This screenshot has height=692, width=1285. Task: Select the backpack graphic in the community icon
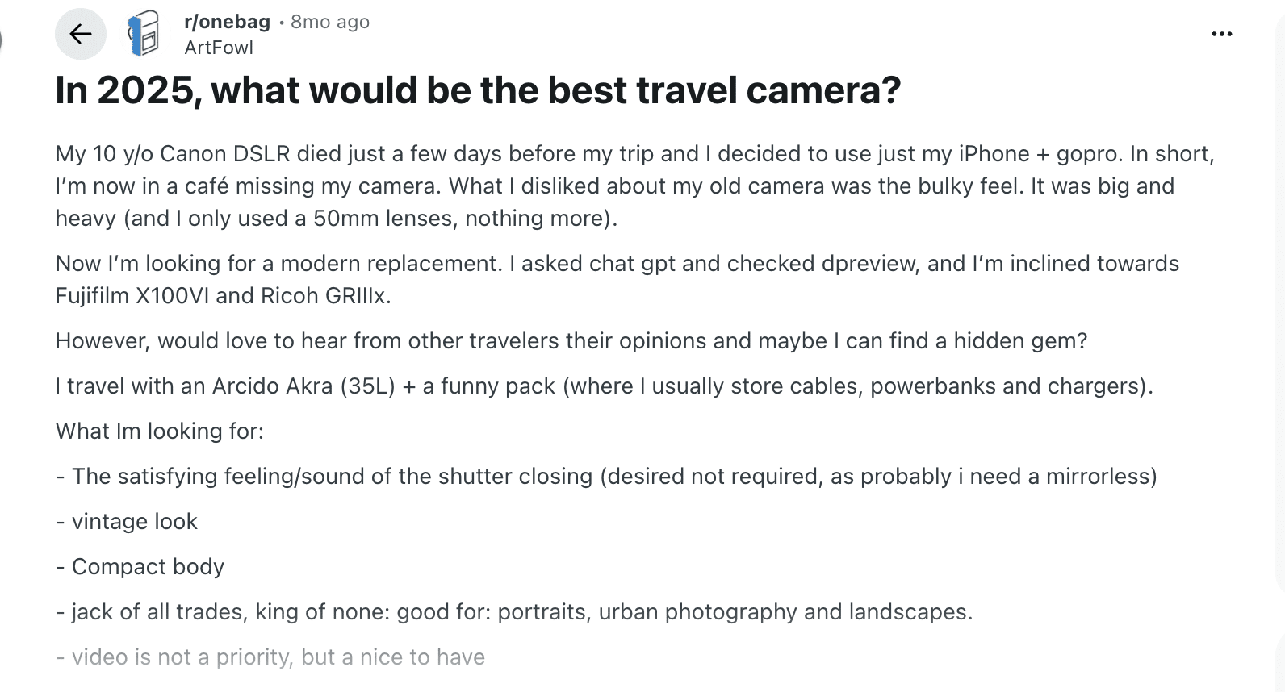(143, 33)
